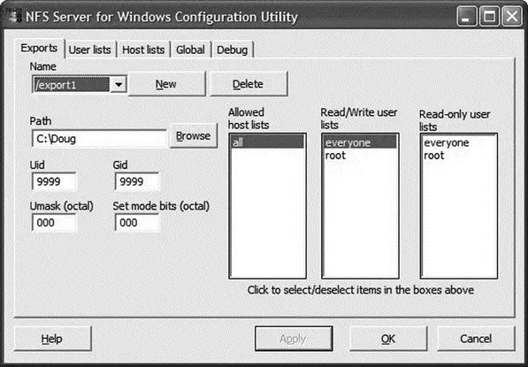
Task: Click the Gid field with 9999
Action: pos(137,182)
